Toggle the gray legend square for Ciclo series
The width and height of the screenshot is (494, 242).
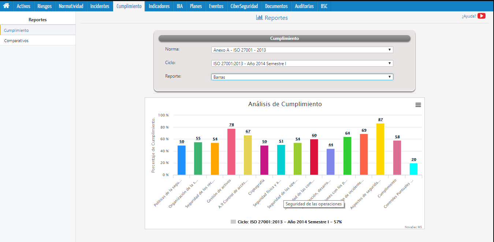pyautogui.click(x=233, y=222)
